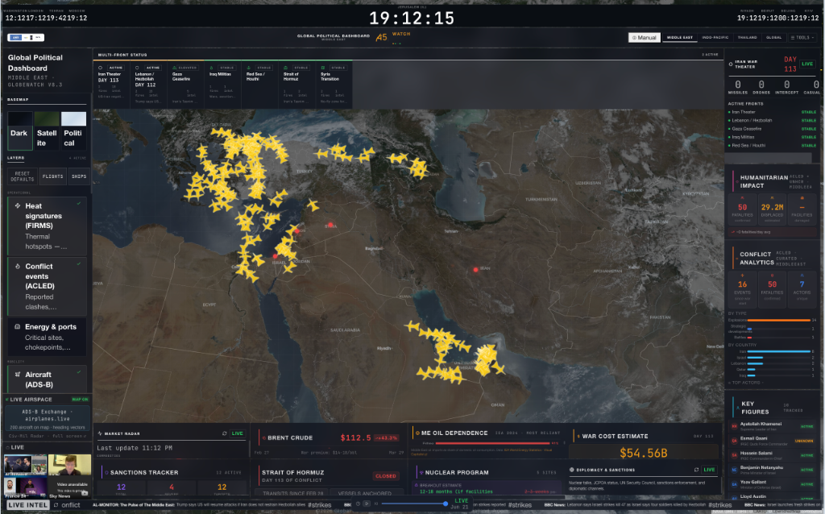Click the Flights layer preset button

[x=52, y=176]
